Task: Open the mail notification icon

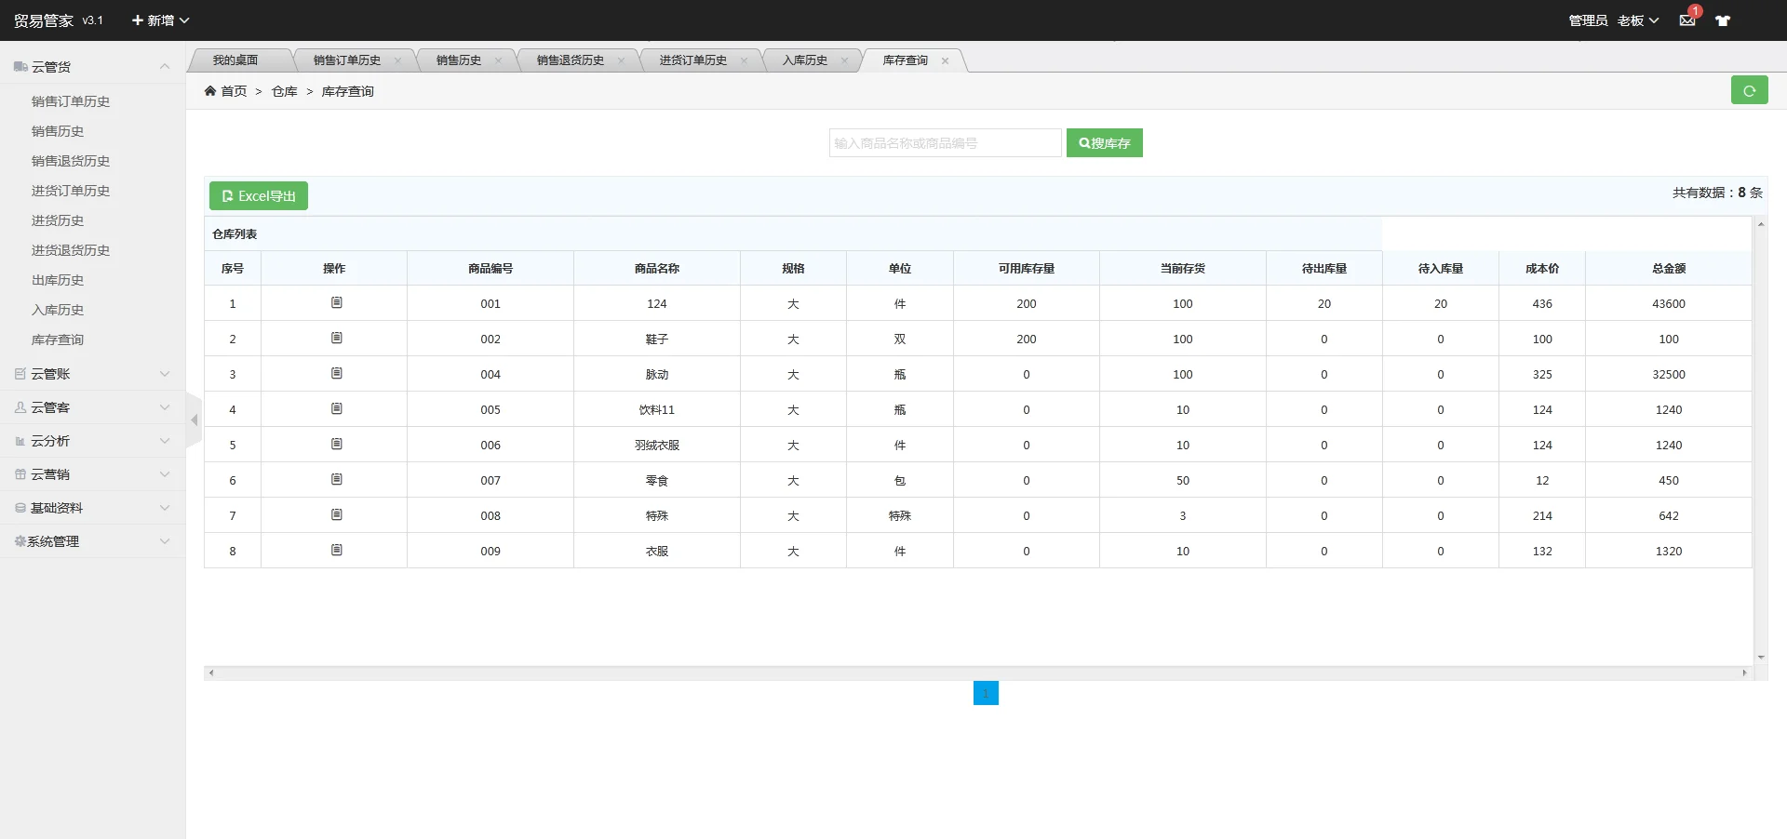Action: pos(1687,20)
